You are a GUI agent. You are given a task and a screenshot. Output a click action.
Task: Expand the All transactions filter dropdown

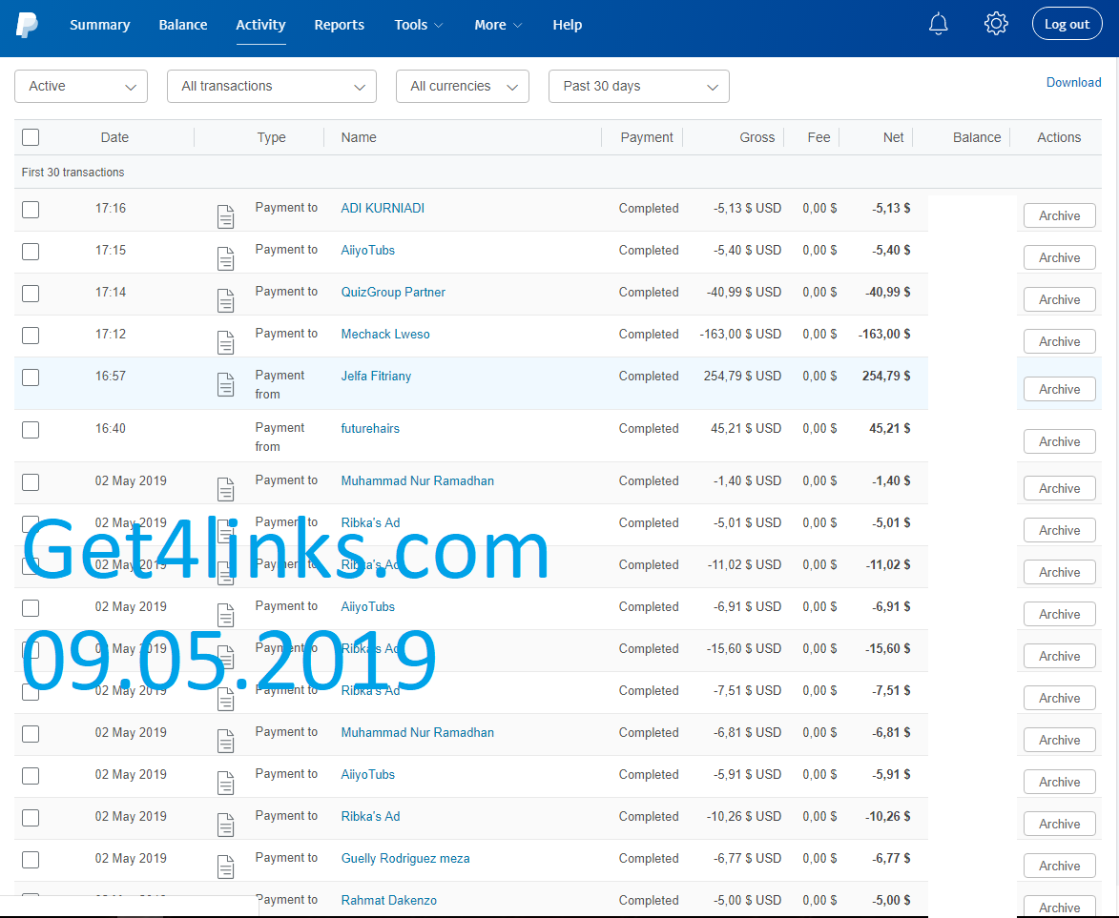click(271, 87)
